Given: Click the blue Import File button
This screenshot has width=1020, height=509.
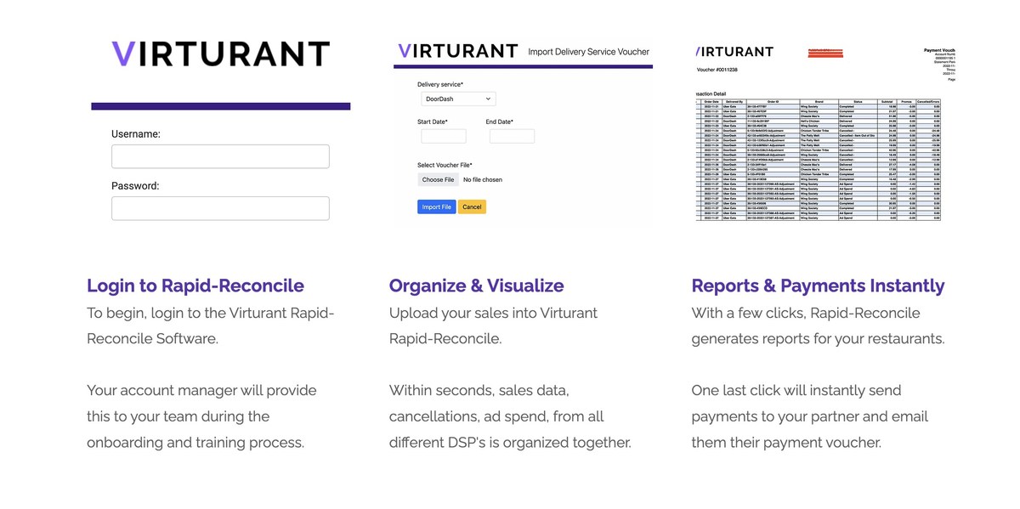Looking at the screenshot, I should [x=437, y=206].
